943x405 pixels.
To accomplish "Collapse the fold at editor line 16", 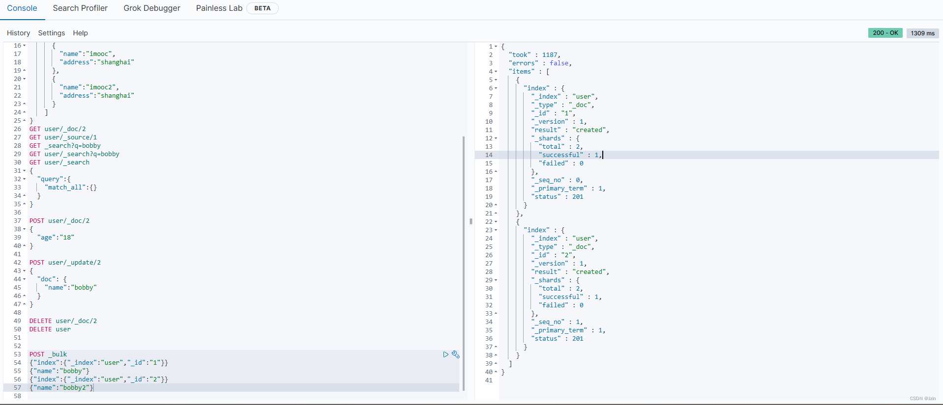I will [25, 46].
